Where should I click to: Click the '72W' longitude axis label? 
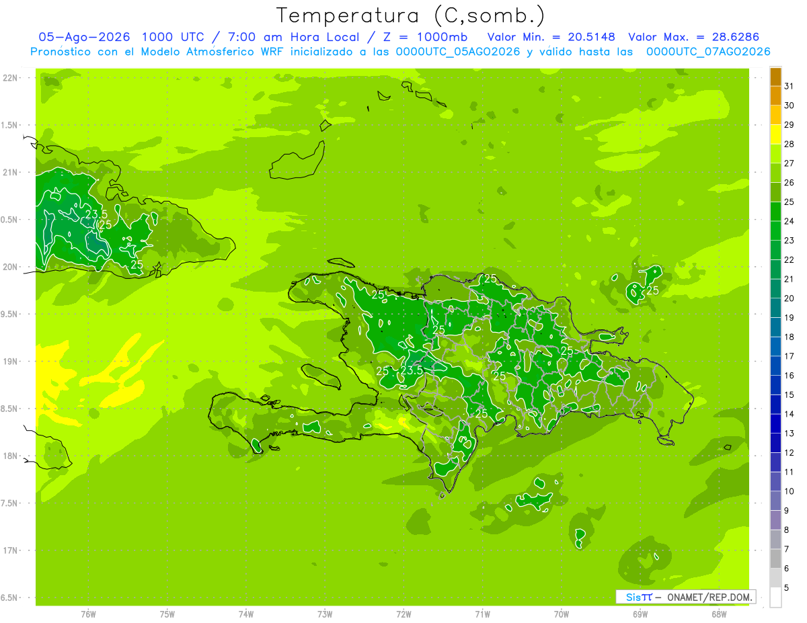coord(403,614)
